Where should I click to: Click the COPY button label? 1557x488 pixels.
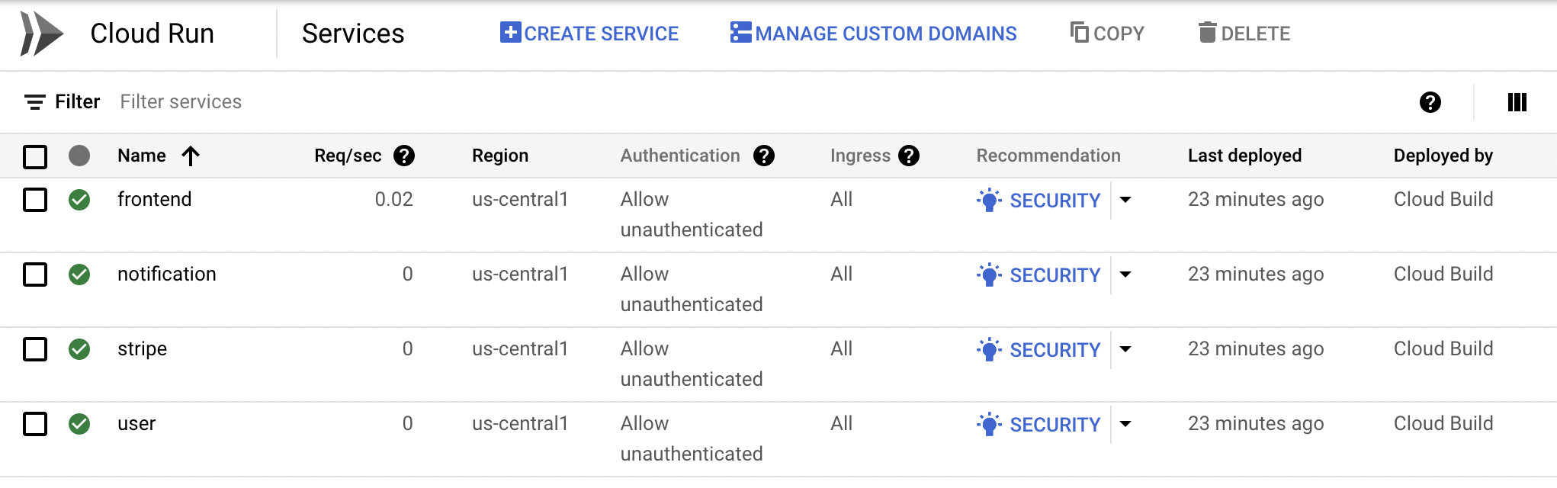(x=1119, y=33)
